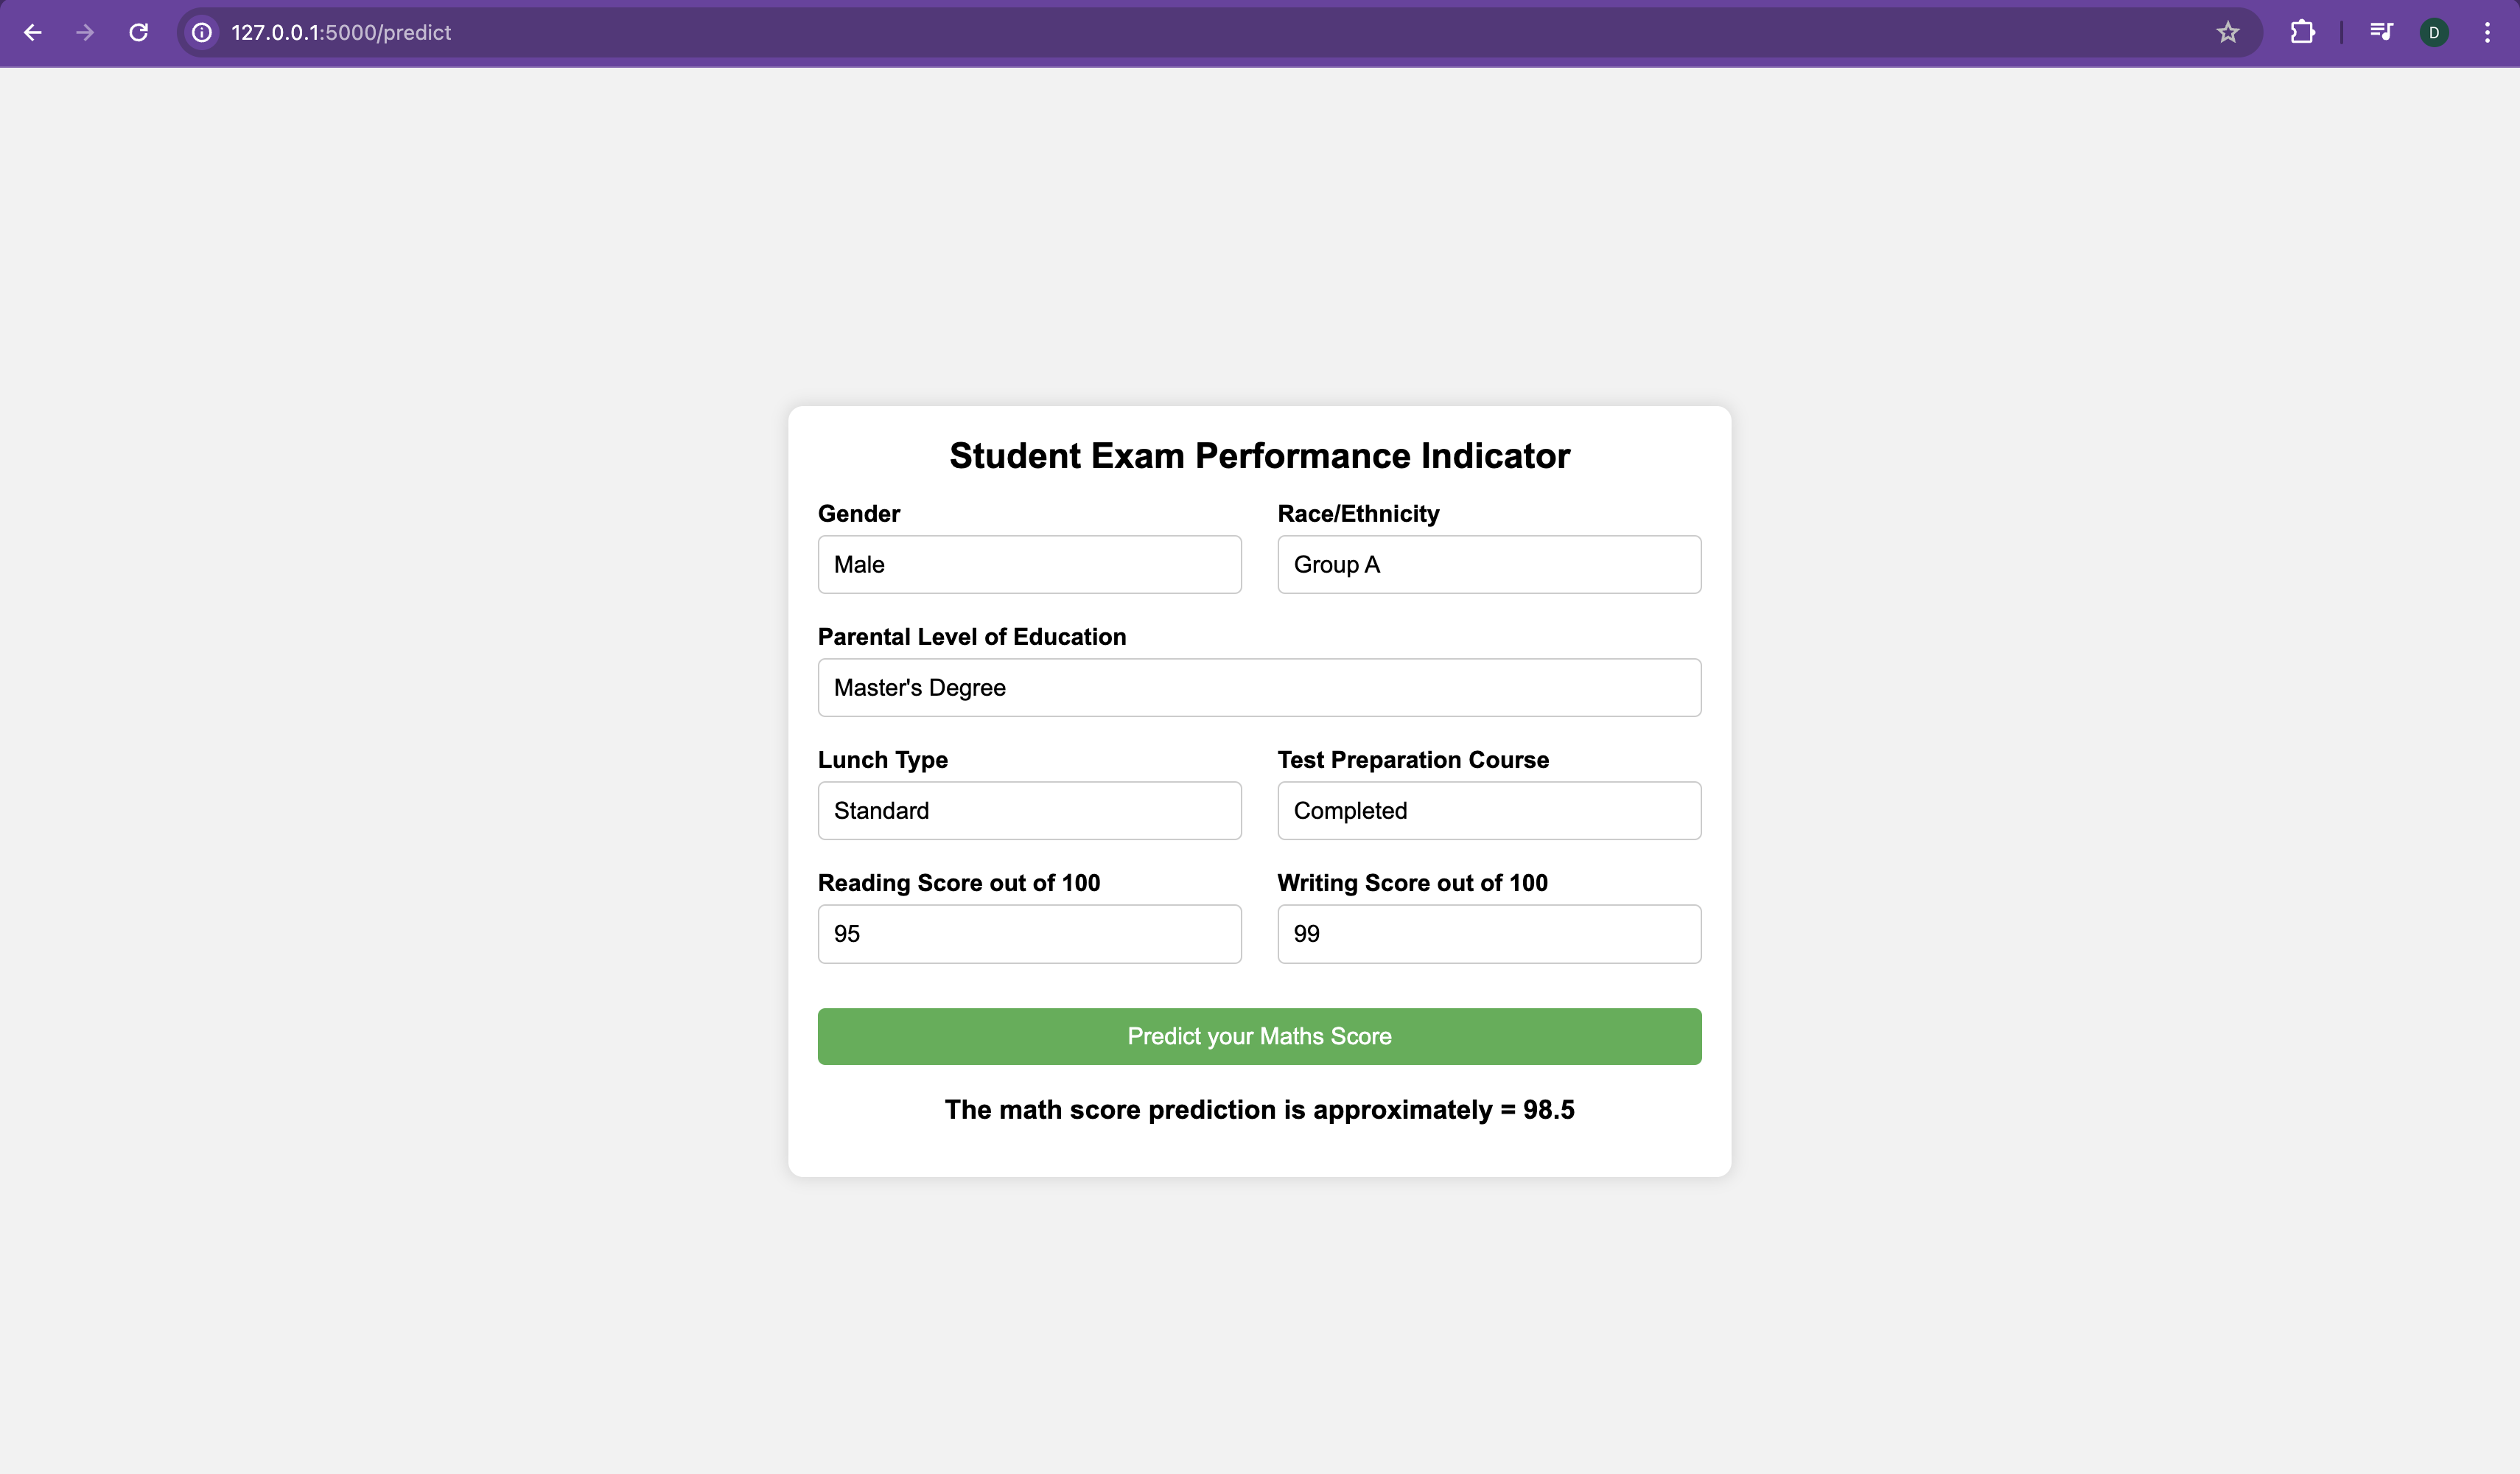2520x1474 pixels.
Task: Open the Test Preparation Course dropdown
Action: pyautogui.click(x=1489, y=810)
